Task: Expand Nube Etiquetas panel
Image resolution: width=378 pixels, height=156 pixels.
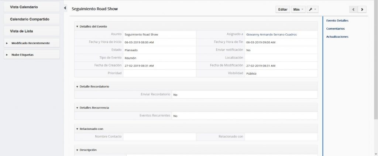Action: click(x=31, y=54)
